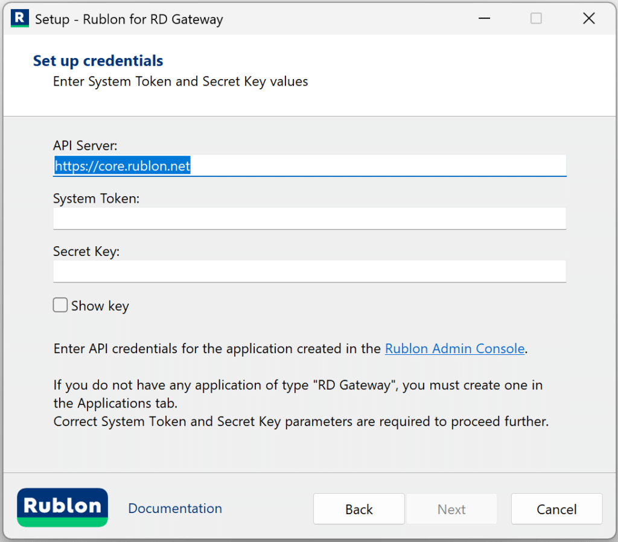Viewport: 618px width, 542px height.
Task: Click the "Show key" label text
Action: coord(100,306)
